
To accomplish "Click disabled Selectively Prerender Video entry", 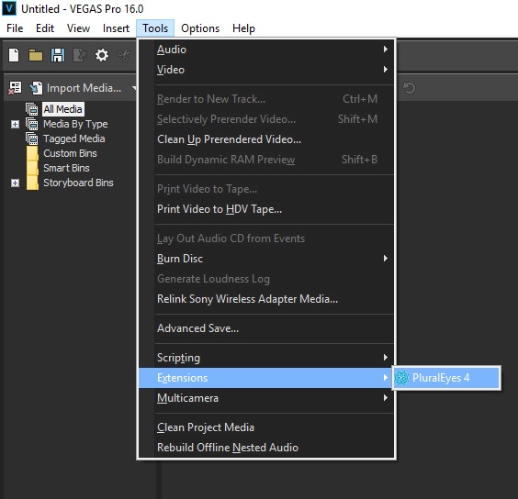I will click(266, 119).
